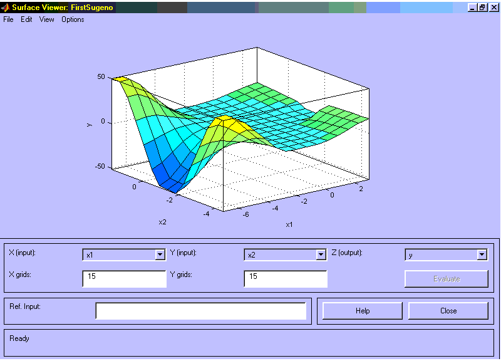
Task: Click the MATLAB icon in the title bar
Action: coord(5,7)
